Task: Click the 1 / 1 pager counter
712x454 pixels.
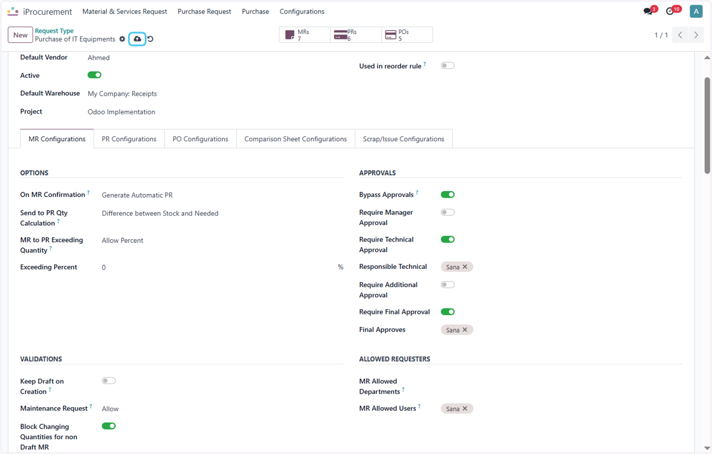Action: point(661,35)
